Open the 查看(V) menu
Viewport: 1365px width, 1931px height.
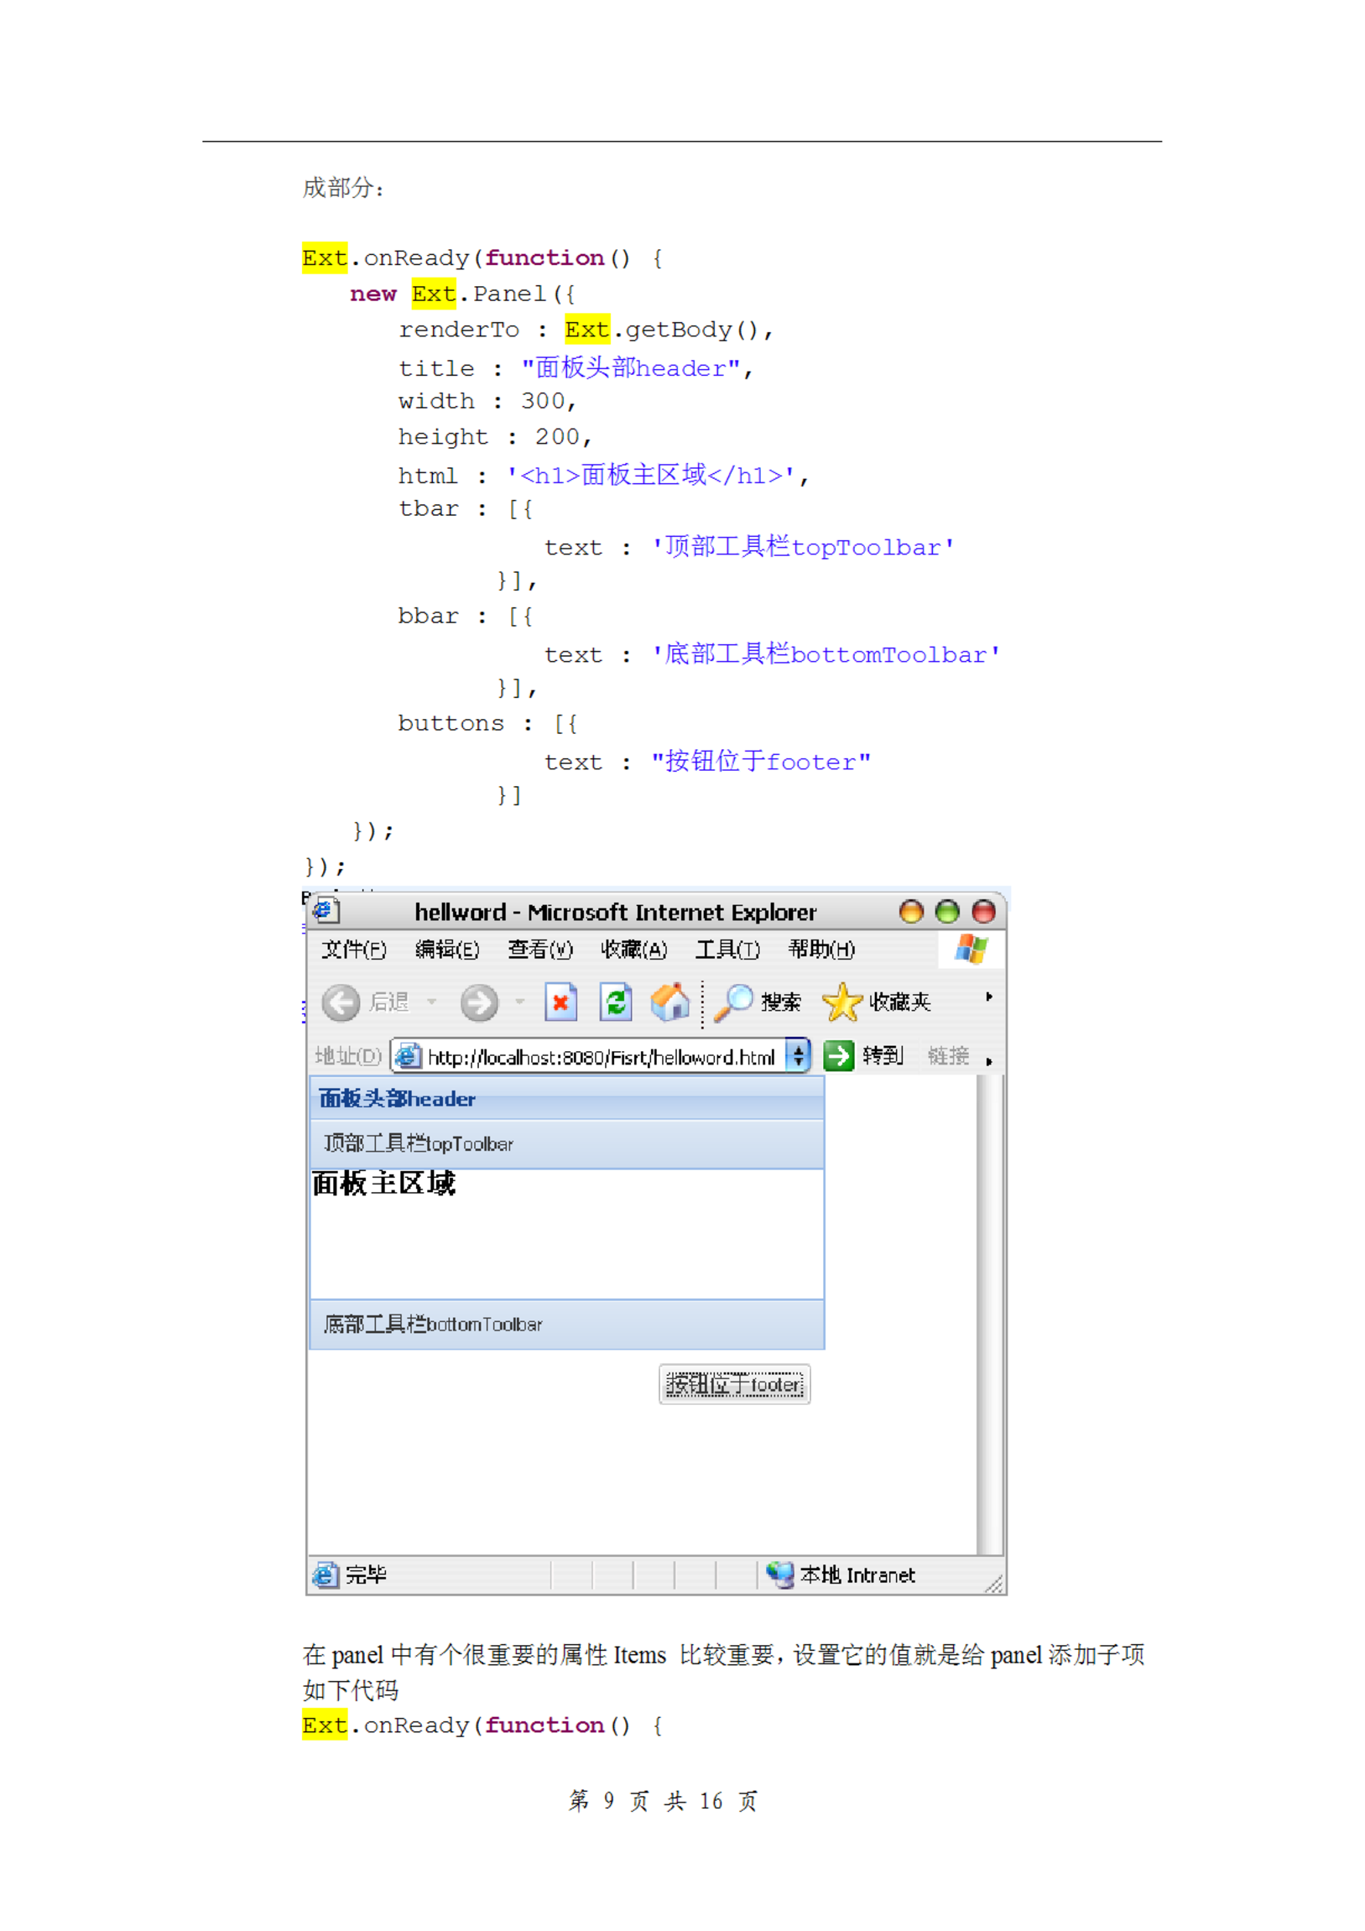[540, 950]
